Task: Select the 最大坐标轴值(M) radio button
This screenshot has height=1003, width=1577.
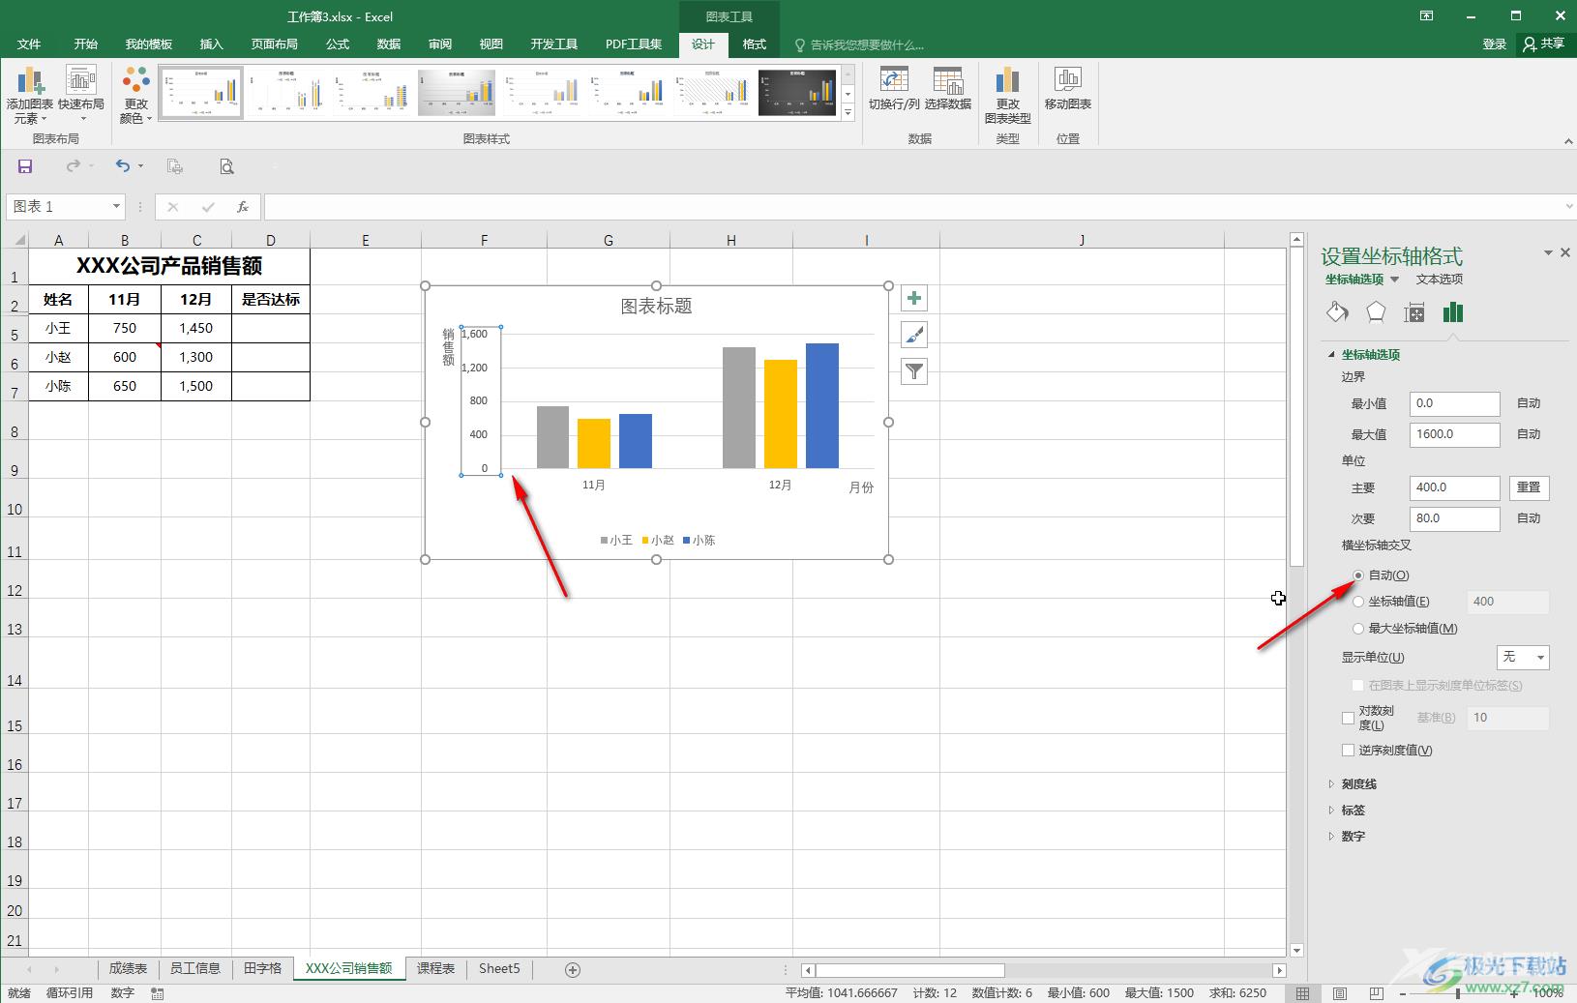Action: (x=1358, y=629)
